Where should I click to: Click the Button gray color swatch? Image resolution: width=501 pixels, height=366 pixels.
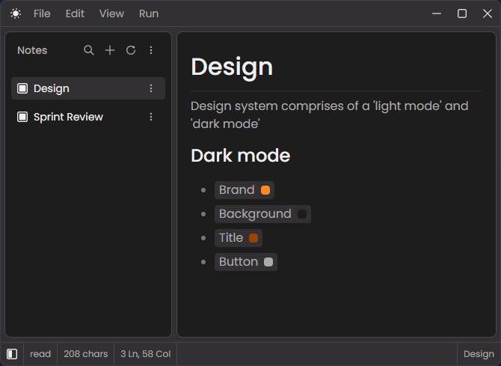click(268, 262)
